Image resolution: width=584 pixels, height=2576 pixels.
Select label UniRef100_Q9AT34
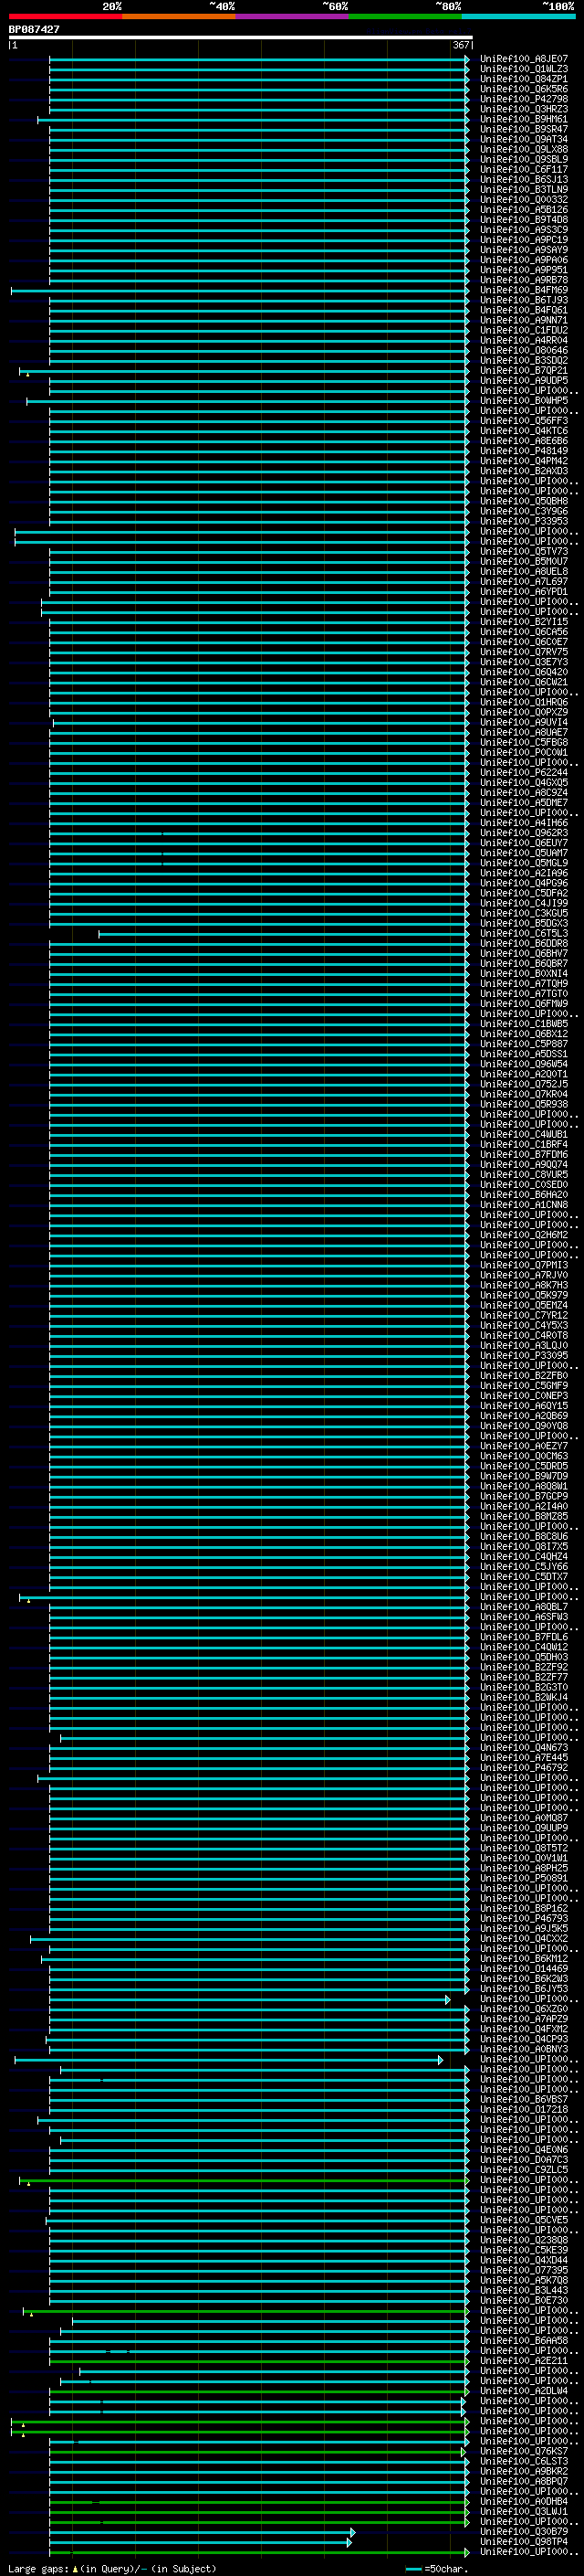coord(524,139)
